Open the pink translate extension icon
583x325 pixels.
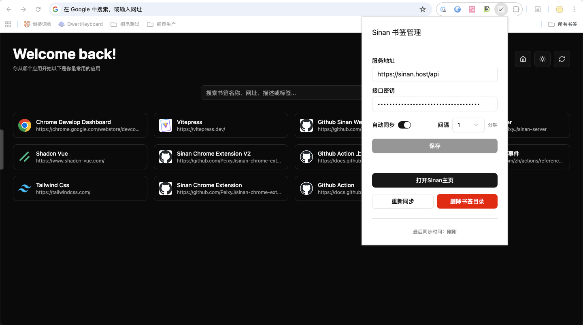[472, 9]
